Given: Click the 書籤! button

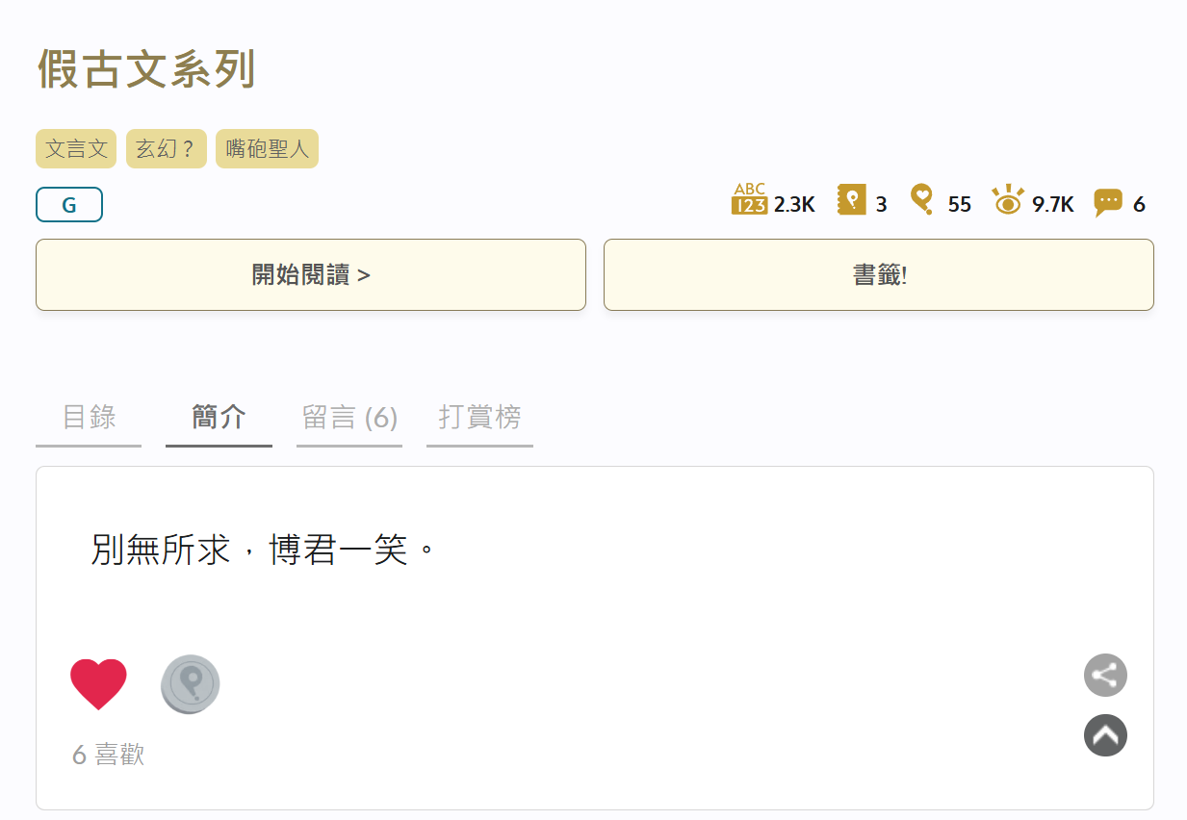Looking at the screenshot, I should [879, 274].
